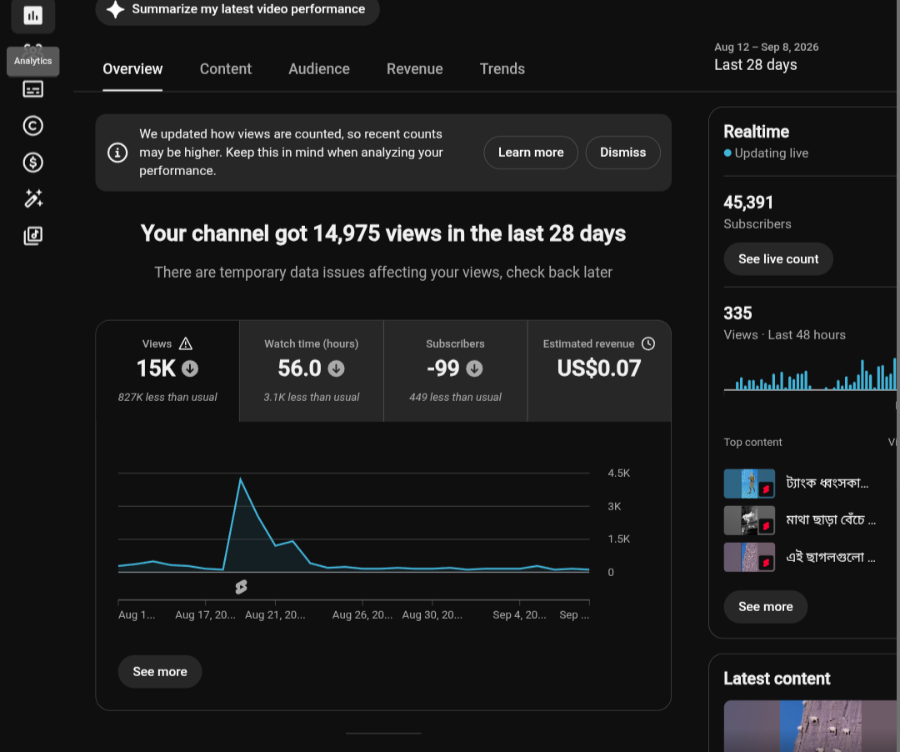Click the Views warning triangle icon
The width and height of the screenshot is (900, 752).
(185, 343)
